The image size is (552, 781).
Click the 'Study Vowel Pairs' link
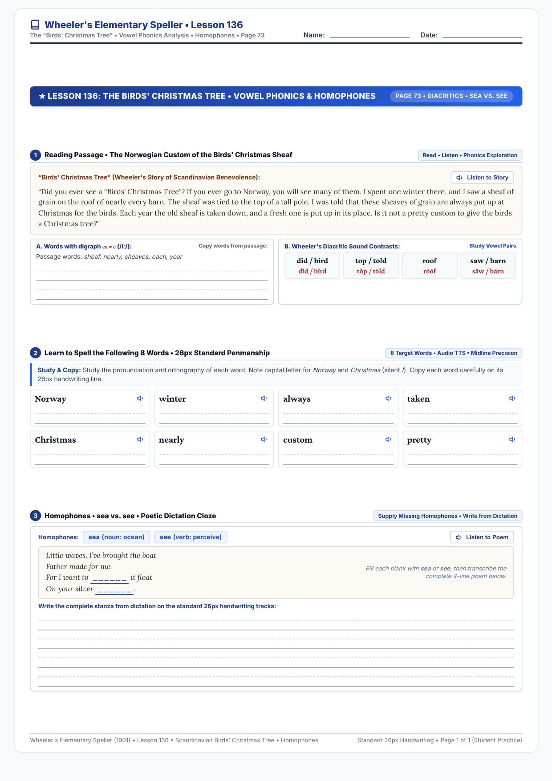[493, 246]
